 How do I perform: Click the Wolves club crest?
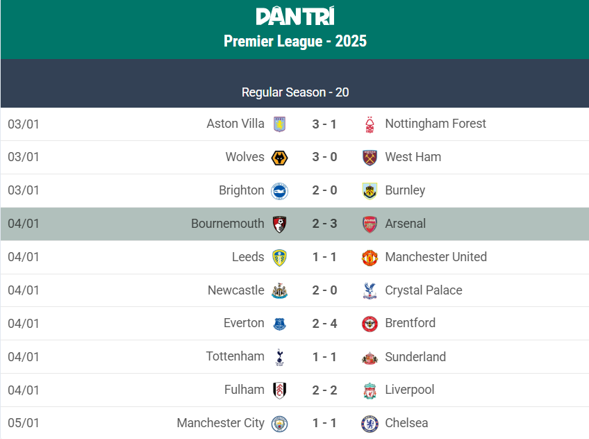pyautogui.click(x=279, y=158)
